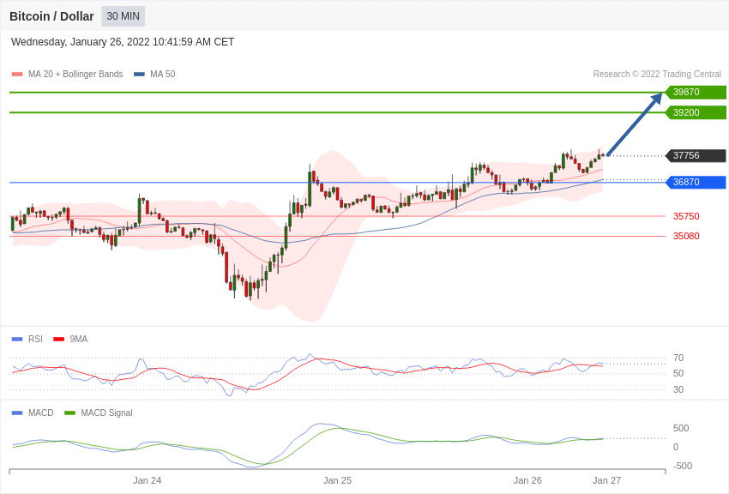Click the blue upward trend arrow head

click(657, 98)
